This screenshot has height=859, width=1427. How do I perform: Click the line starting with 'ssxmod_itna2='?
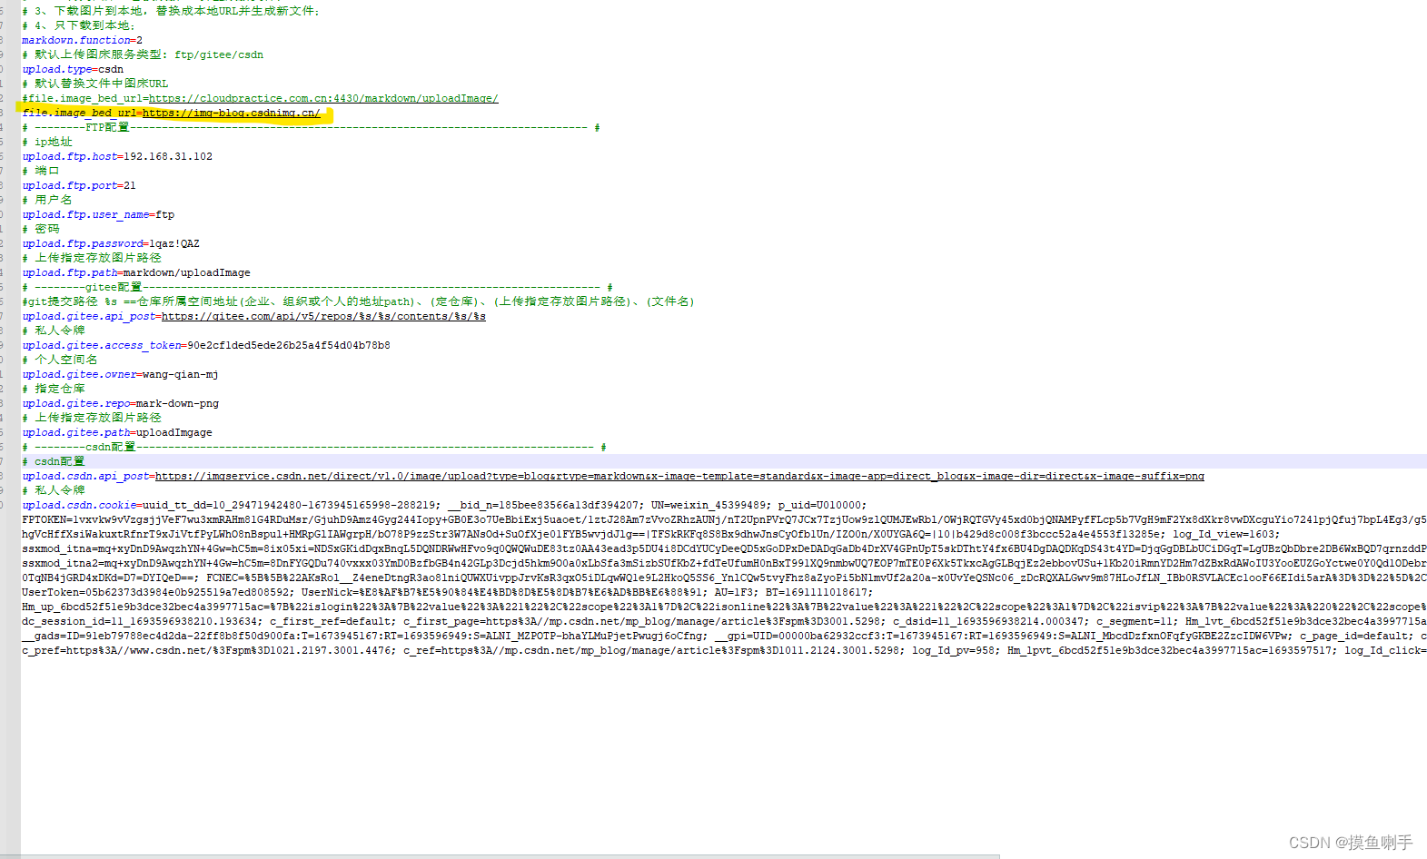tap(724, 563)
